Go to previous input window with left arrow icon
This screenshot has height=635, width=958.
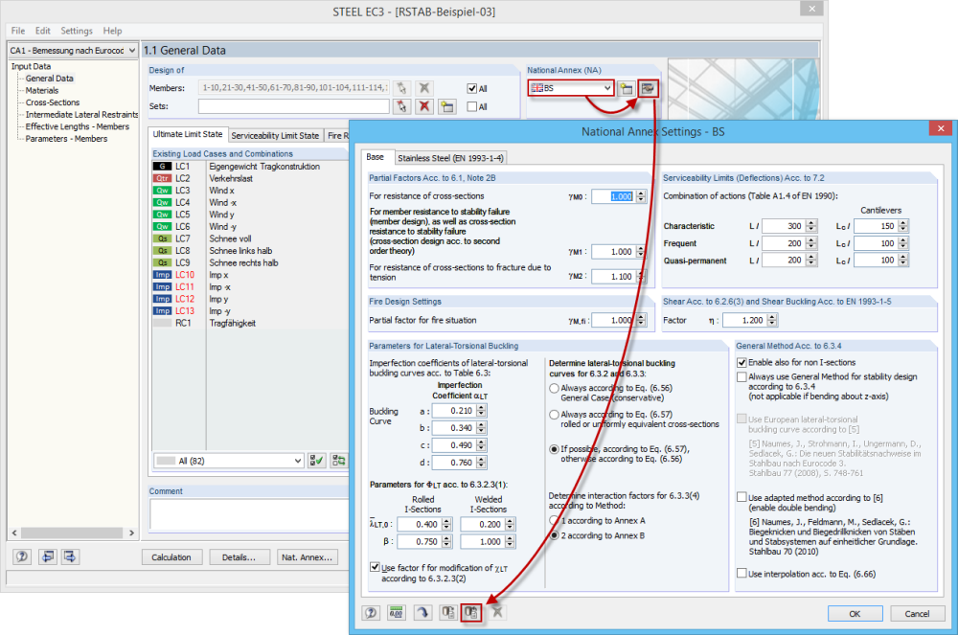click(x=48, y=556)
